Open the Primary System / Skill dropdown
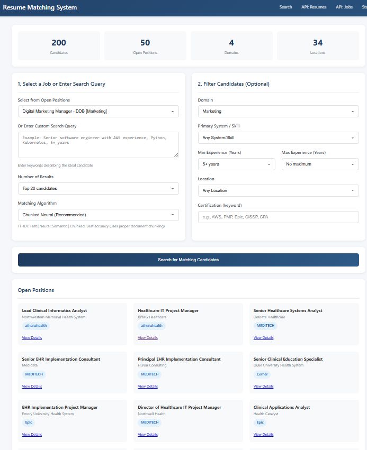Viewport: 367px width, 450px height. click(x=278, y=138)
